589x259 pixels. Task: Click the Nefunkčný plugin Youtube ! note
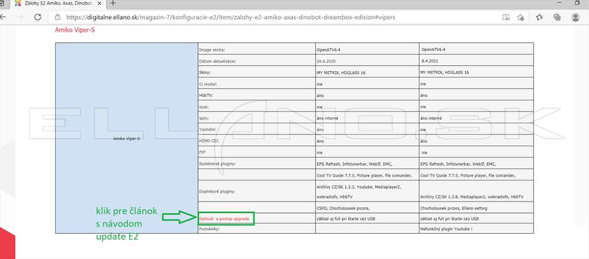click(x=445, y=228)
